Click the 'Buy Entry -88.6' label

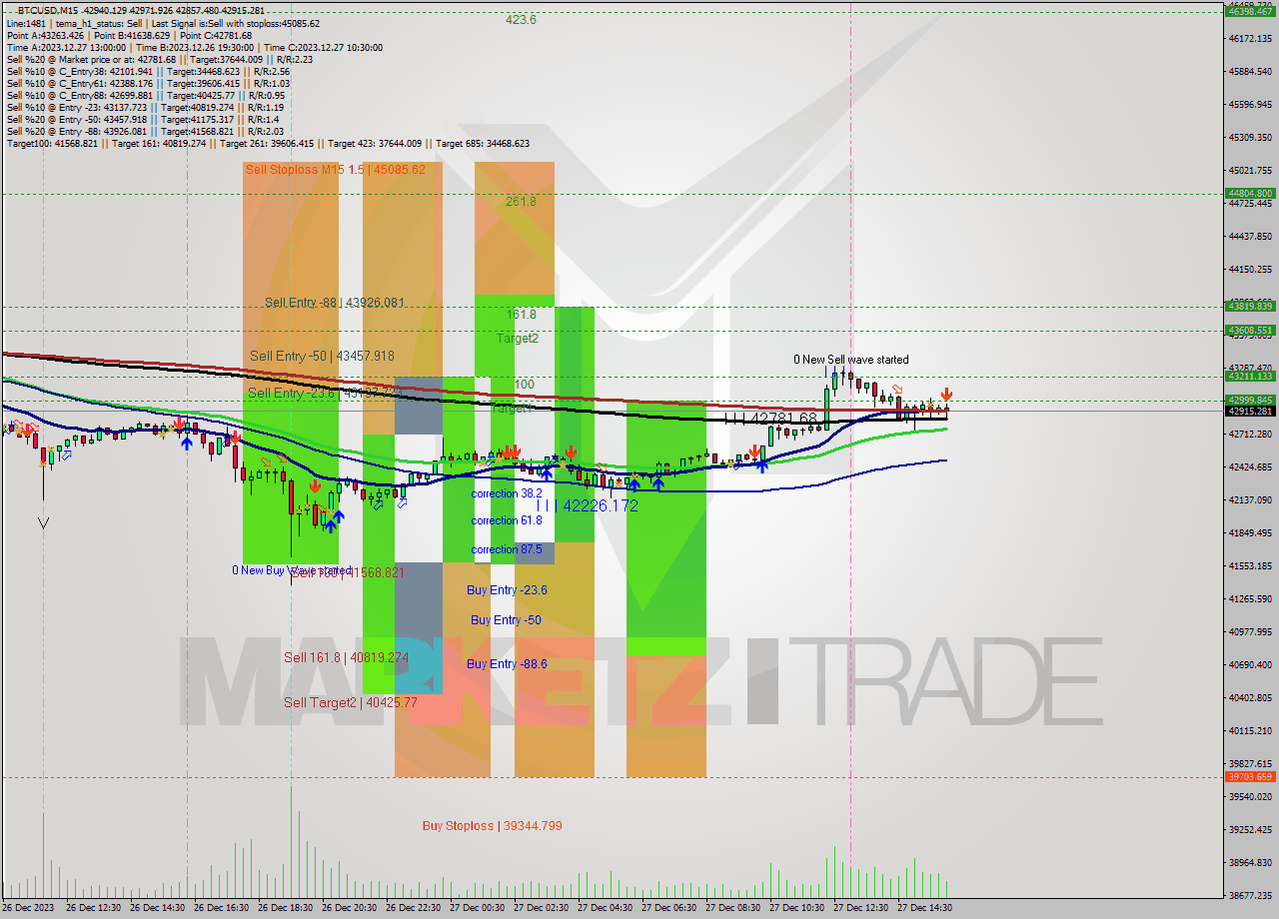pyautogui.click(x=507, y=663)
